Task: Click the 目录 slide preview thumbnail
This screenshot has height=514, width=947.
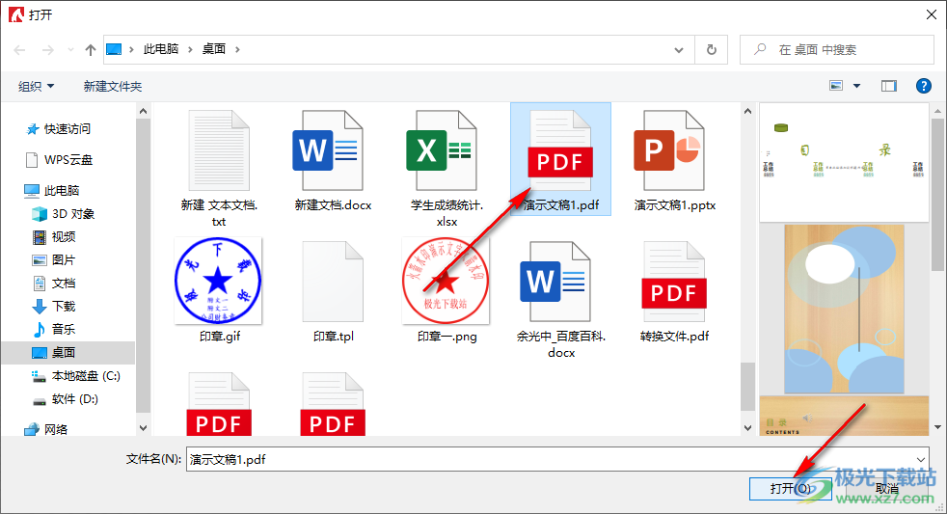Action: click(844, 162)
